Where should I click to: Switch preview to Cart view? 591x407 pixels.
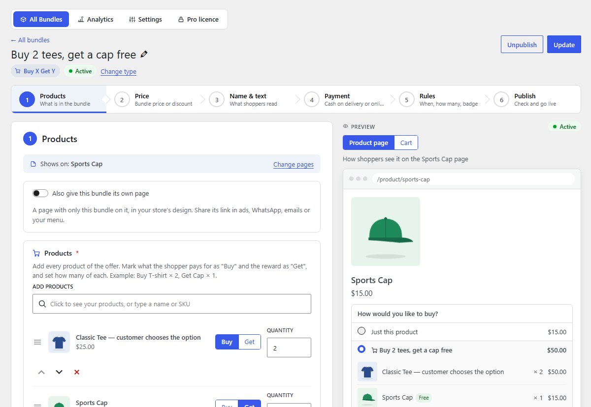click(406, 143)
